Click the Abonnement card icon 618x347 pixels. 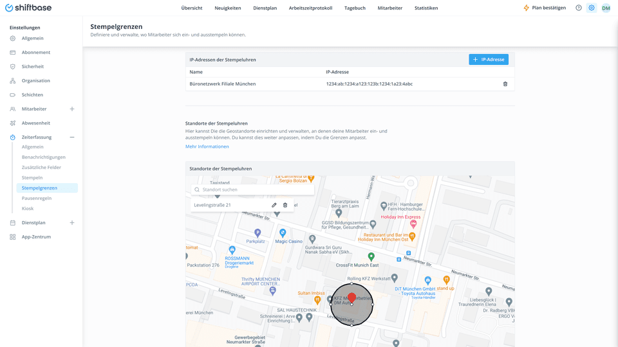point(13,52)
